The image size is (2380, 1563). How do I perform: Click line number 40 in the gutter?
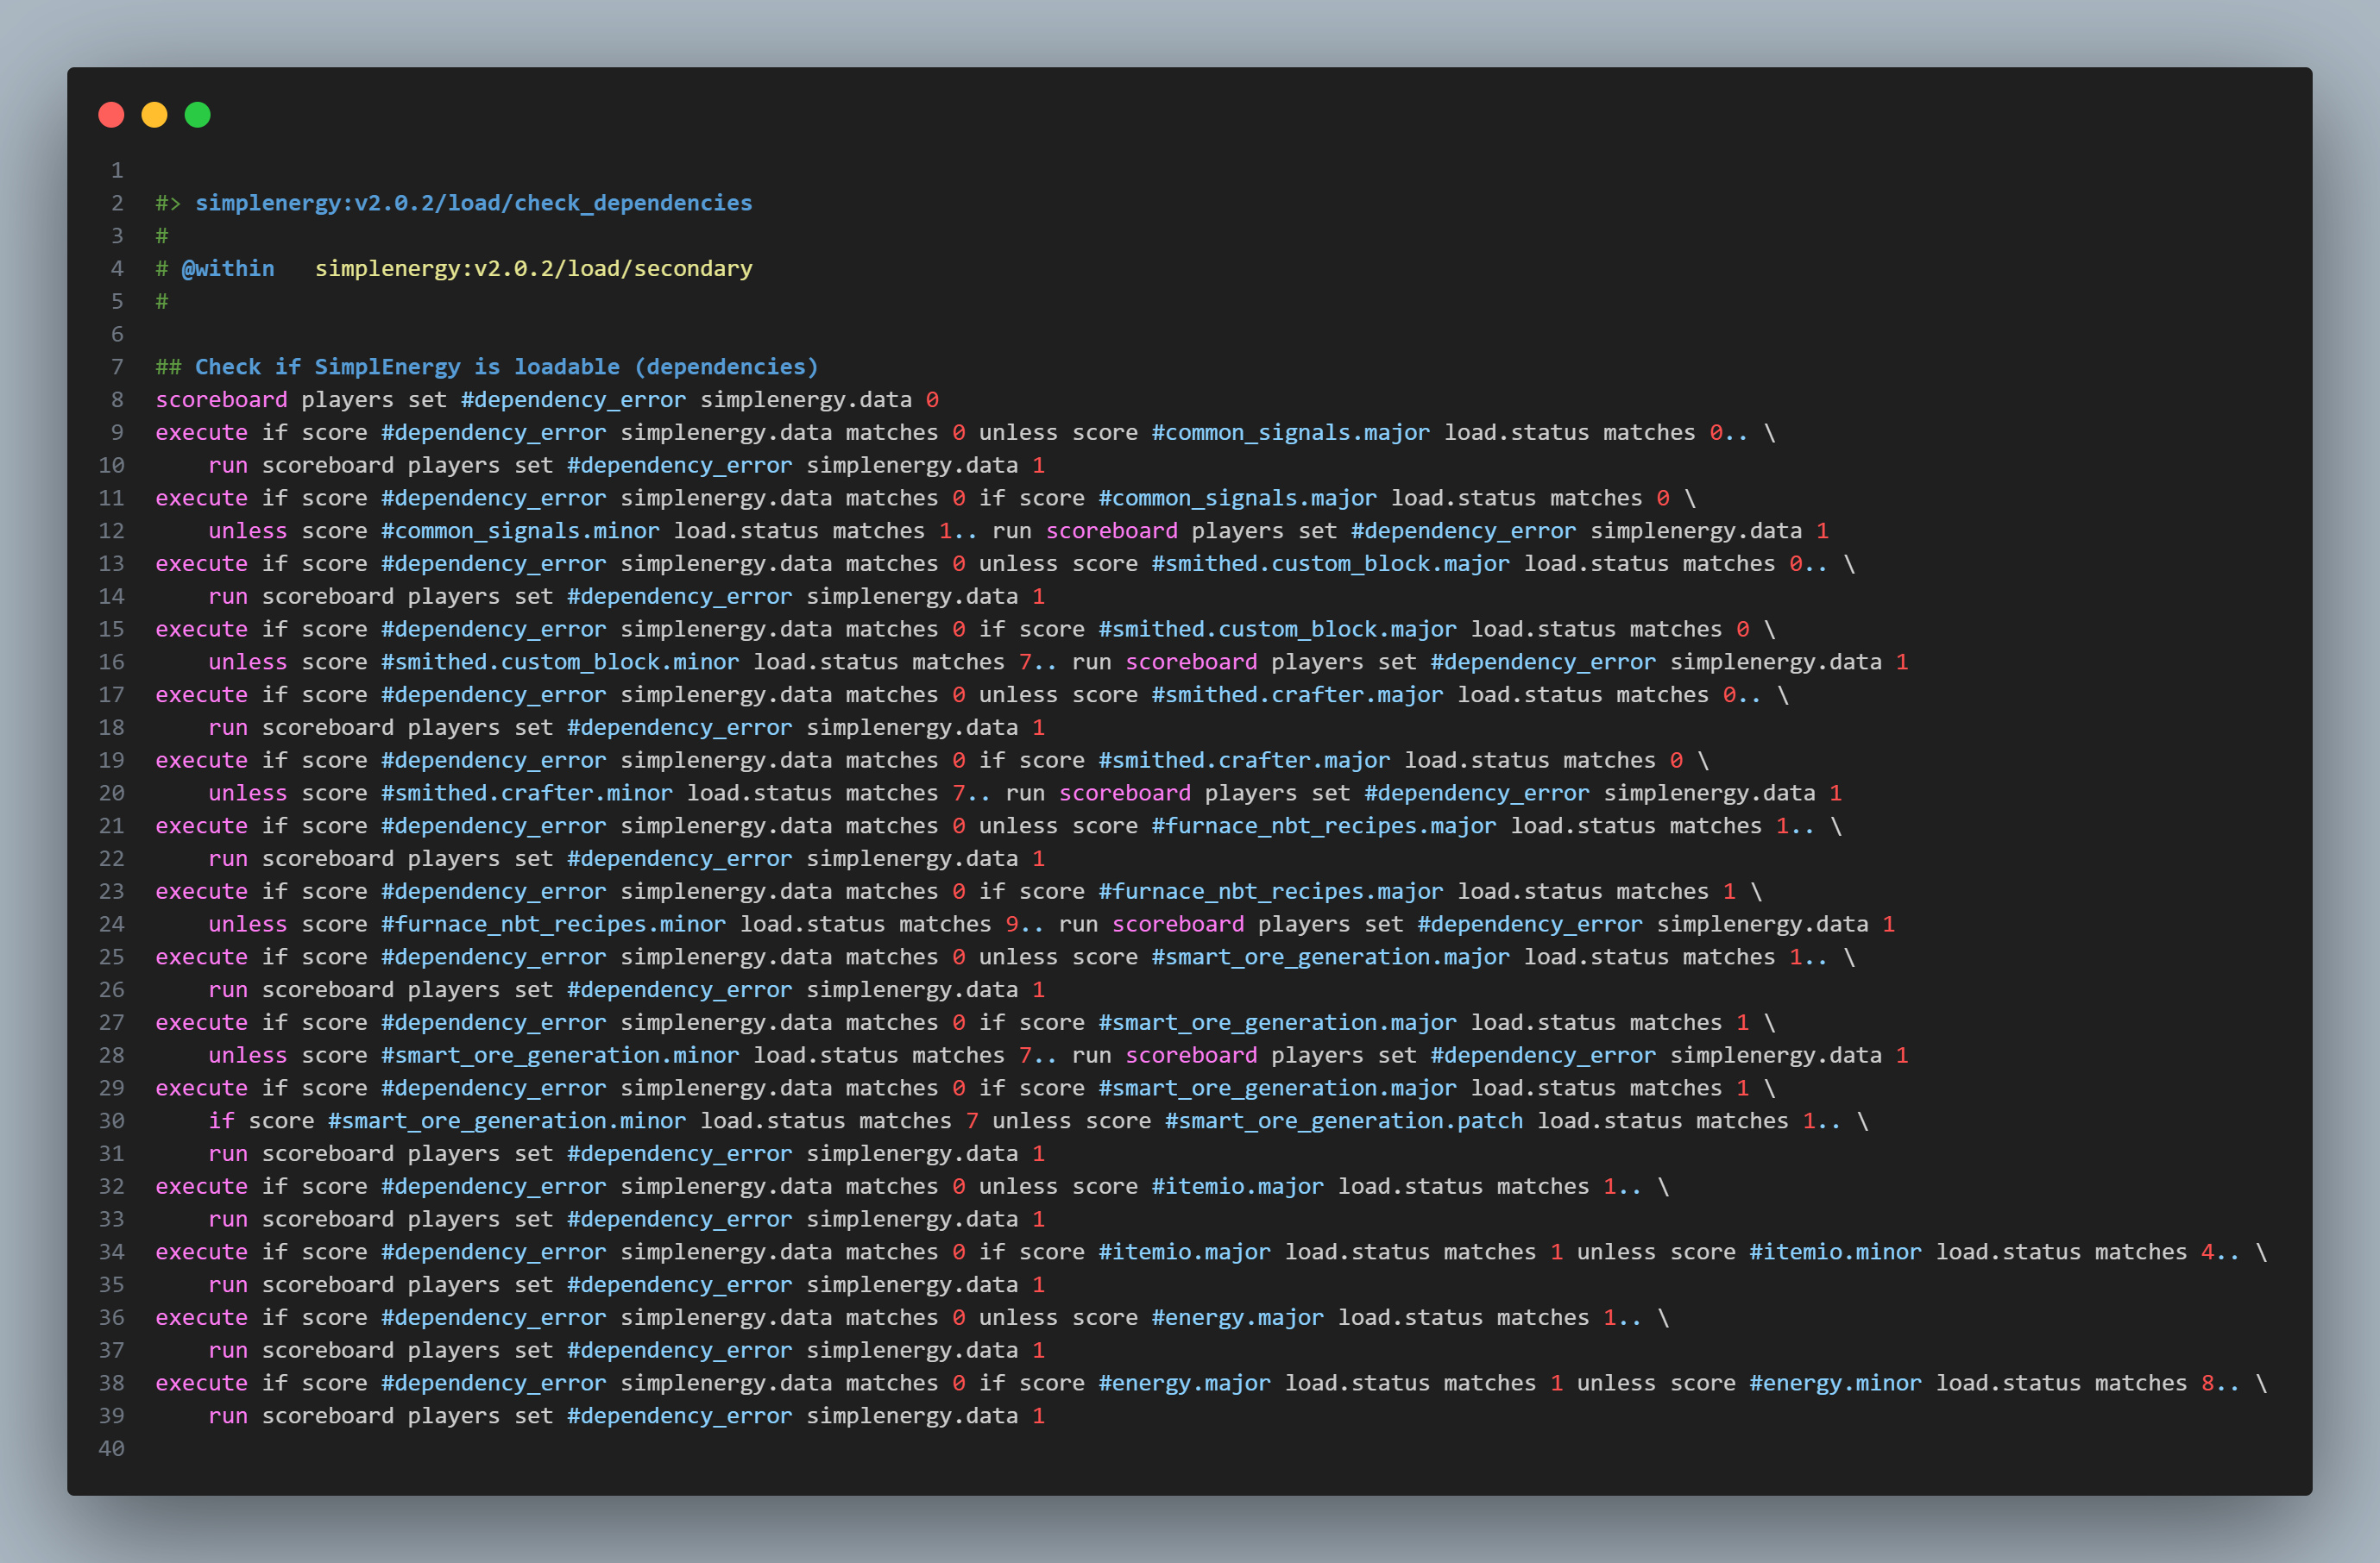(112, 1449)
